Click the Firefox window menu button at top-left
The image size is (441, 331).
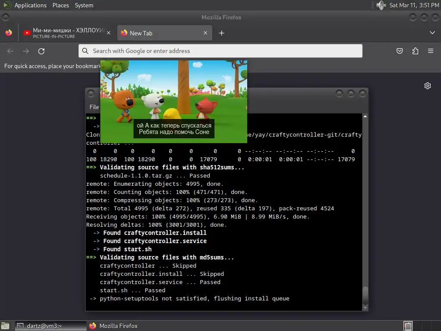coord(5,17)
